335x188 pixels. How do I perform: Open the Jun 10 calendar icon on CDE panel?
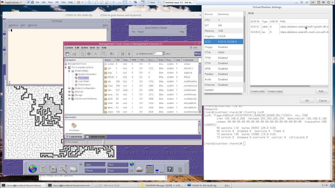click(43, 169)
